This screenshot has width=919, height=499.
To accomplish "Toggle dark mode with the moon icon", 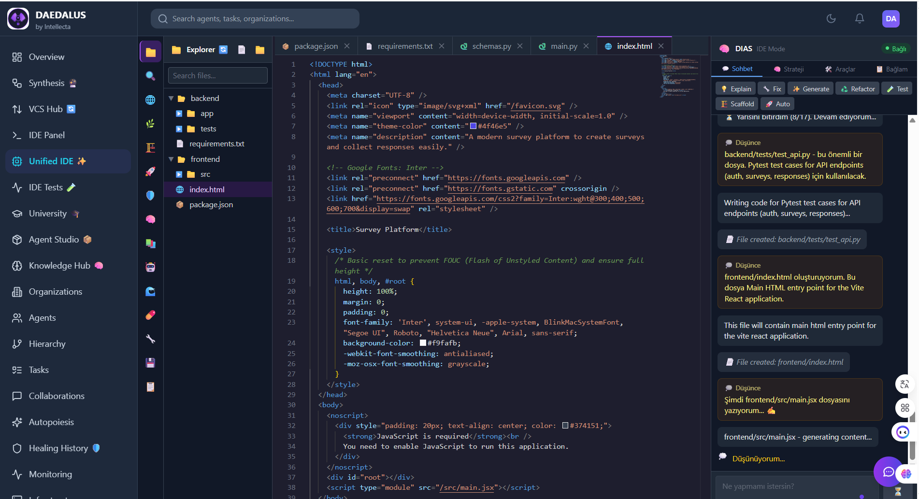I will tap(831, 19).
